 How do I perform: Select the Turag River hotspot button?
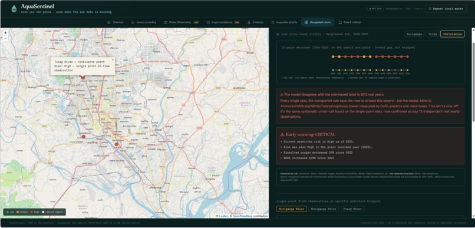click(x=352, y=209)
